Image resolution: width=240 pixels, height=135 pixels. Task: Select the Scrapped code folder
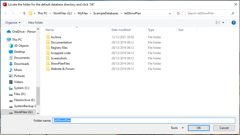tap(61, 53)
